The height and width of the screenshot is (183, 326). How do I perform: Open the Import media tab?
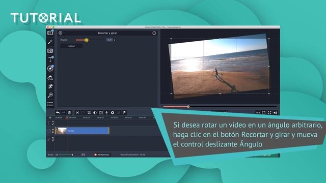[50, 33]
